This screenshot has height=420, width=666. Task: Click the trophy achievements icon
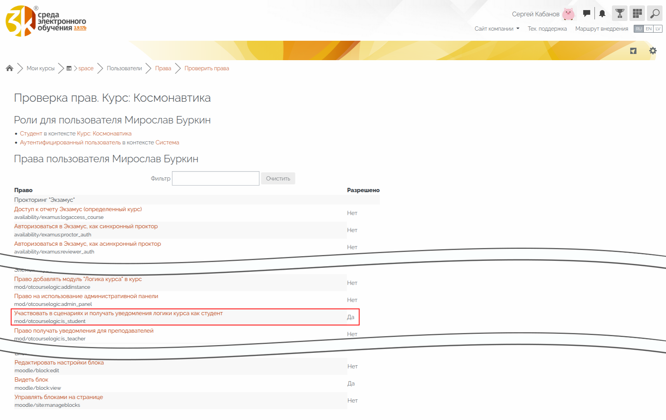(620, 14)
